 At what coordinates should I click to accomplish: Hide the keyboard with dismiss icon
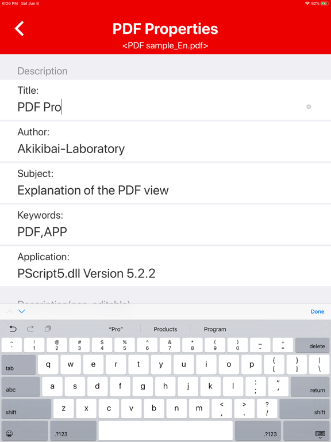[306, 430]
